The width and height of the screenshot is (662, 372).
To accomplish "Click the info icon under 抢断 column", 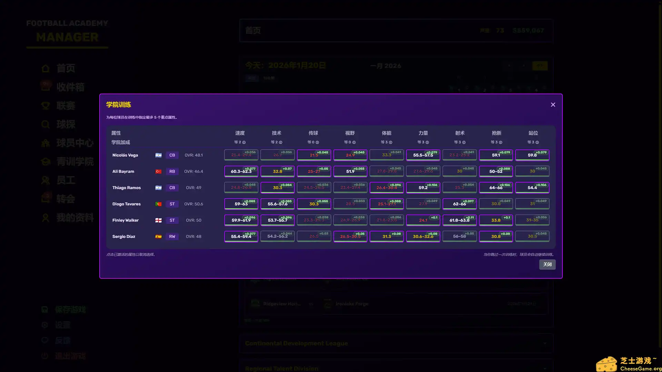I will point(500,142).
